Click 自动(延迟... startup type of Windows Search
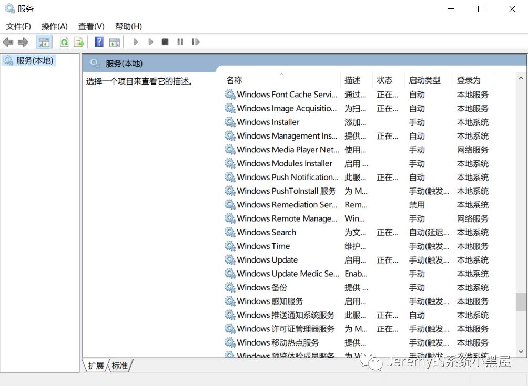Image resolution: width=528 pixels, height=386 pixels. (x=429, y=232)
